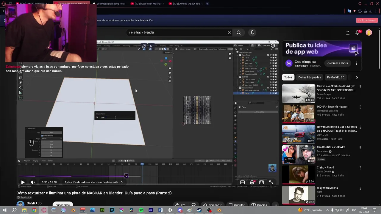Switch to Among Us browser tab
Image resolution: width=381 pixels, height=214 pixels.
[x=185, y=4]
